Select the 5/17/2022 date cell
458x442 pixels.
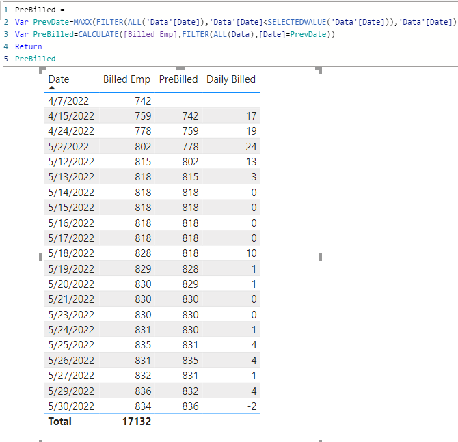pyautogui.click(x=71, y=238)
